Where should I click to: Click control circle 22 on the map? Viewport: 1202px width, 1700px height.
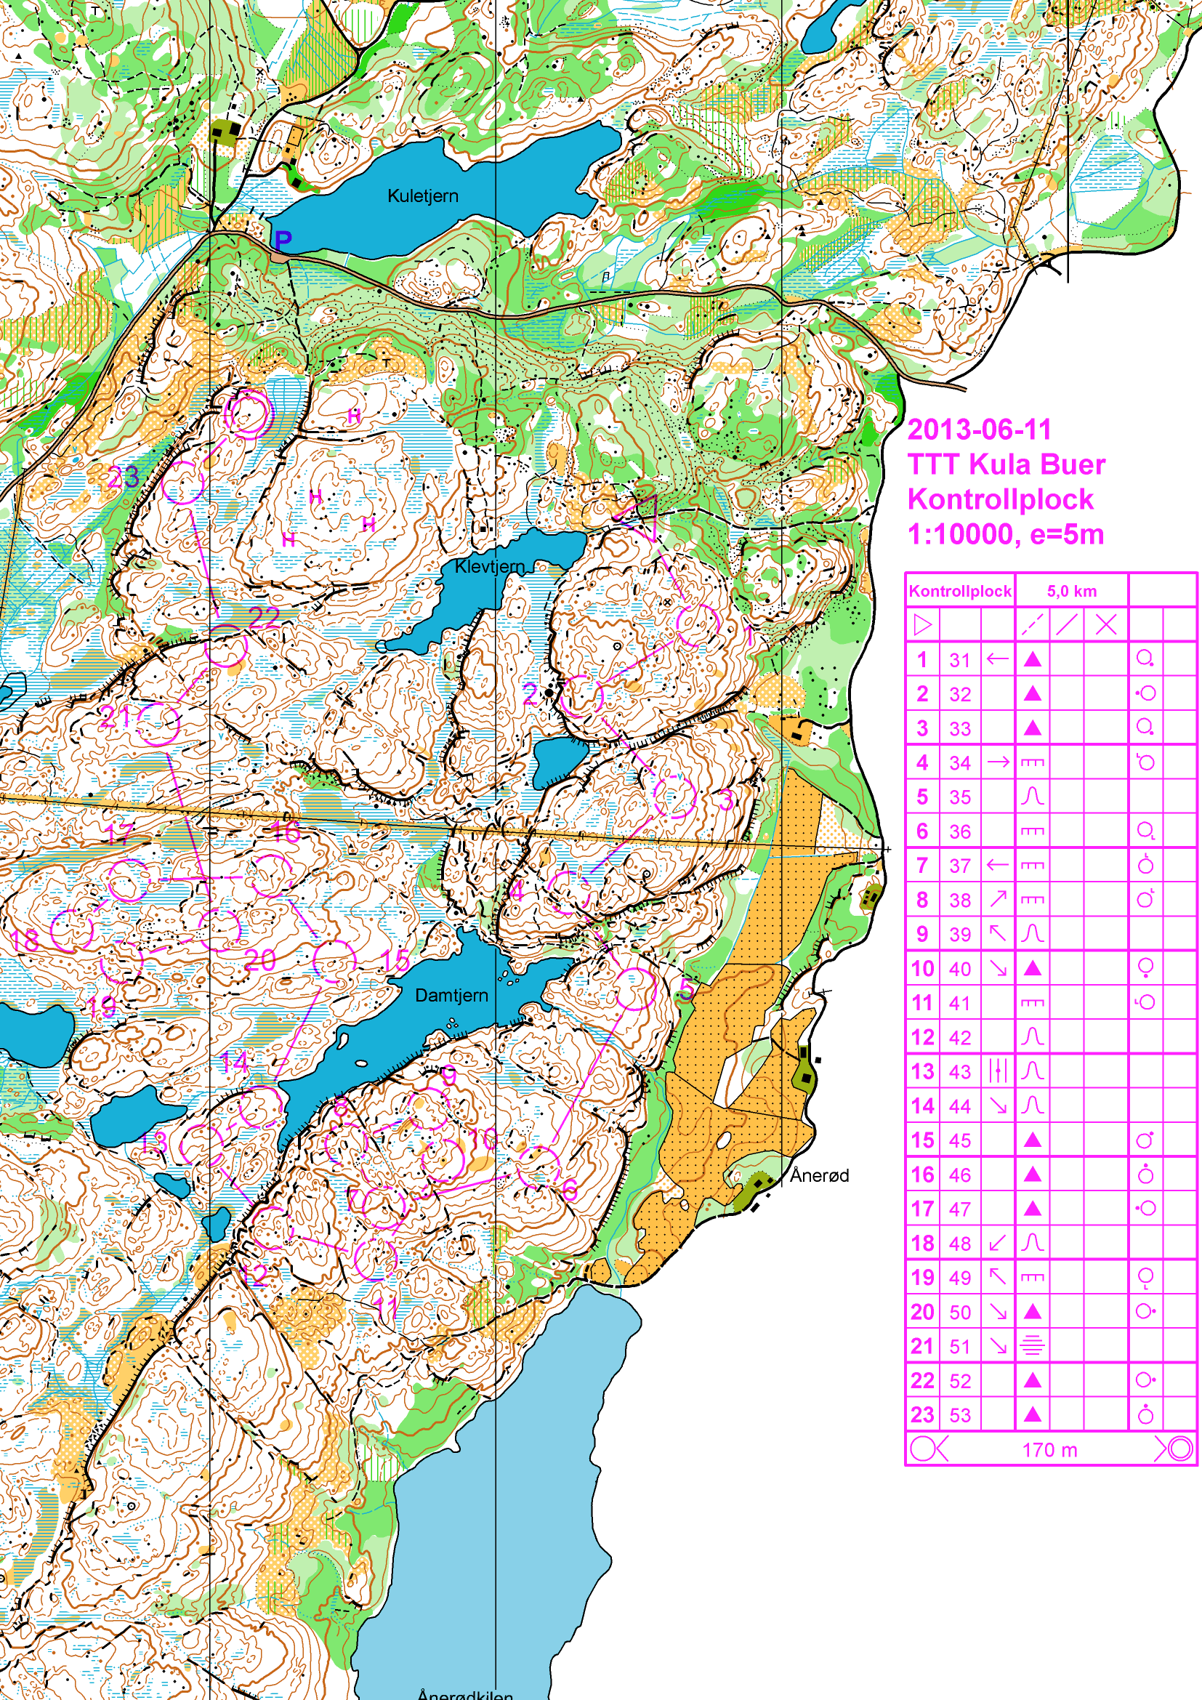225,646
